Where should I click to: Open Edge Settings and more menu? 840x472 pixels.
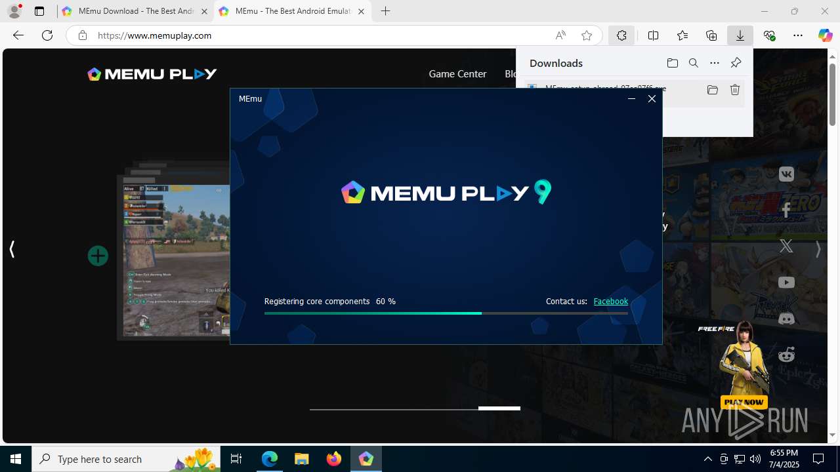(x=798, y=35)
